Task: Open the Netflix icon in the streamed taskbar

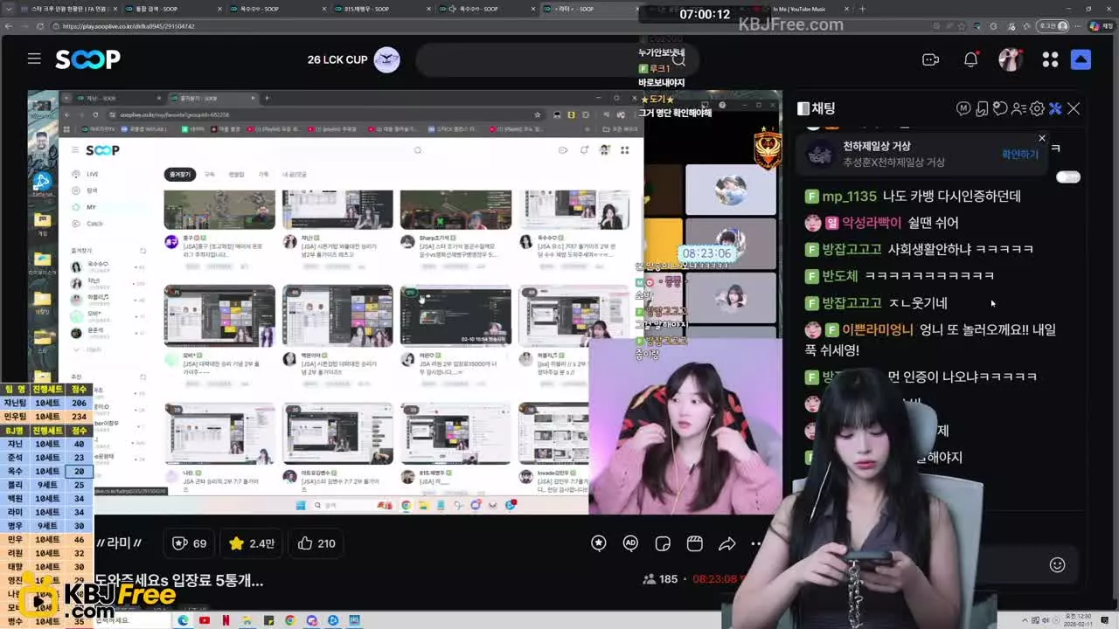Action: [226, 620]
